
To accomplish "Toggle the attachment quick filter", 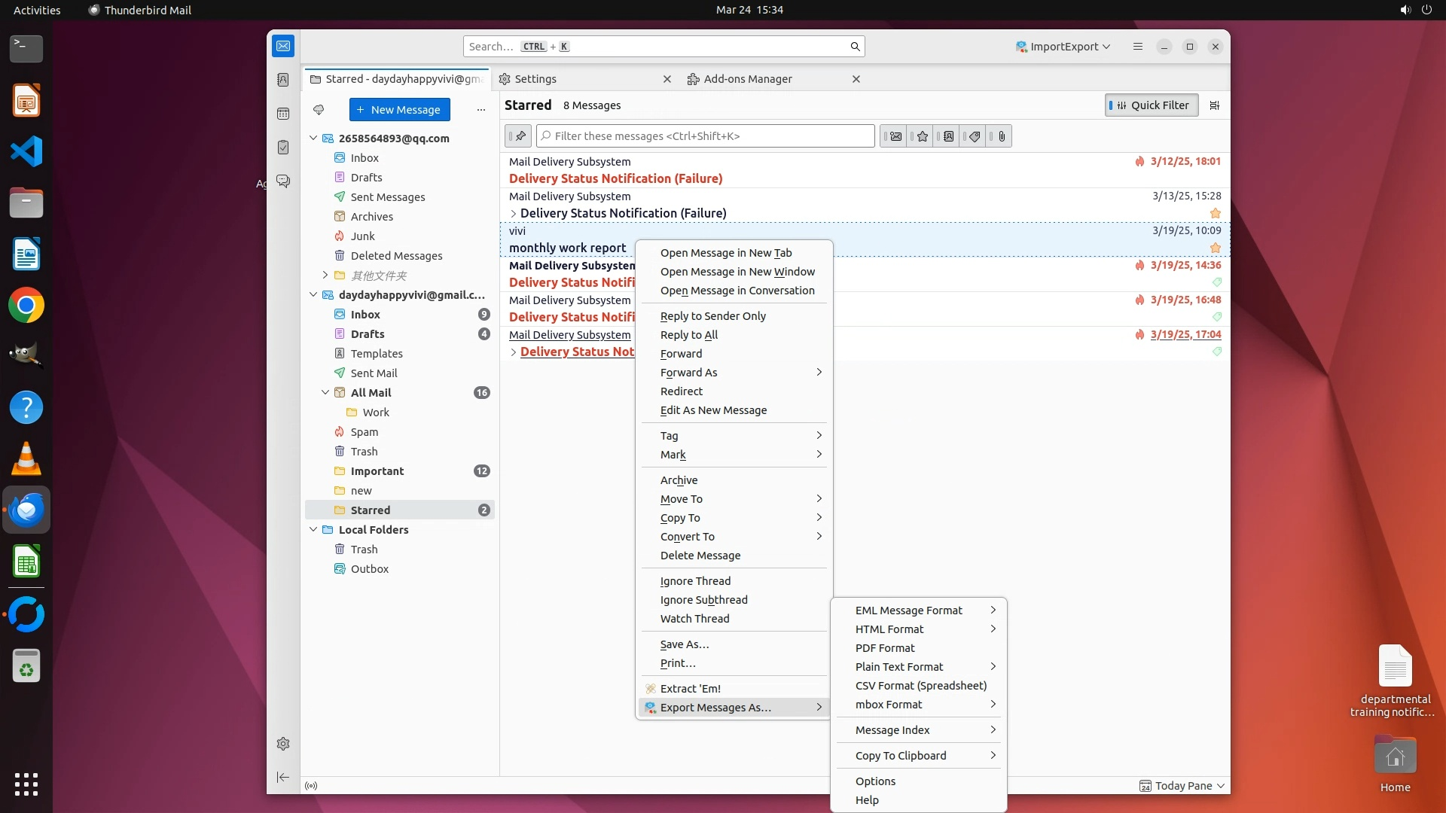I will [1001, 136].
